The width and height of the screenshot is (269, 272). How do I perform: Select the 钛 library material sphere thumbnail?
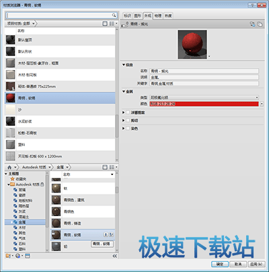coord(56,189)
